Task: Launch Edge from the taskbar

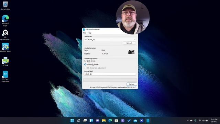Action: 110,121
